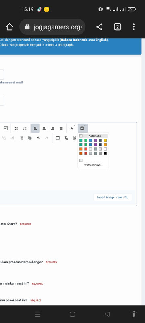This screenshot has height=323, width=145.
Task: Justify the text alignment
Action: [x=61, y=128]
